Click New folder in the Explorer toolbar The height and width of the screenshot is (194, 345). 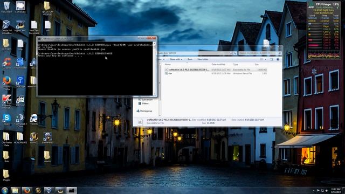[x=203, y=59]
